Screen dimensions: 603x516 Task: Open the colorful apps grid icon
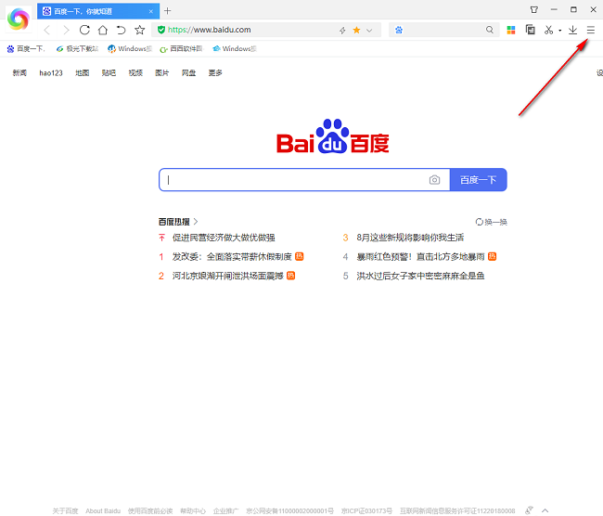coord(511,30)
